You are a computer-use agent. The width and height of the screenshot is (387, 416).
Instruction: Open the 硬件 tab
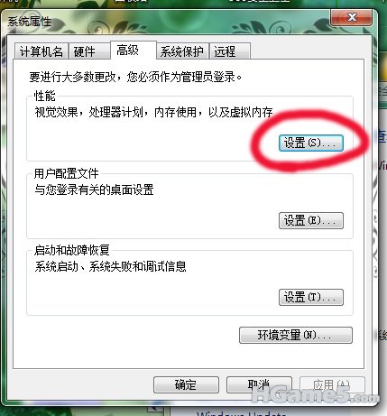click(89, 51)
